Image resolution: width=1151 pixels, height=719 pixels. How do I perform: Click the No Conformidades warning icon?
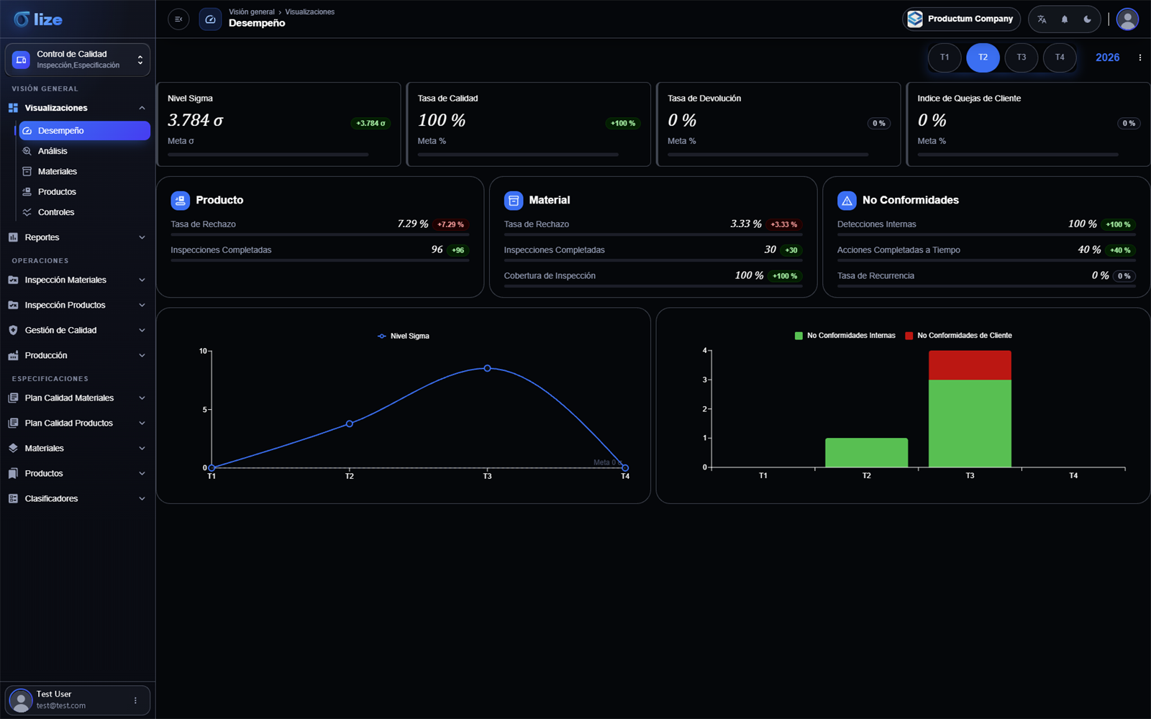coord(847,201)
